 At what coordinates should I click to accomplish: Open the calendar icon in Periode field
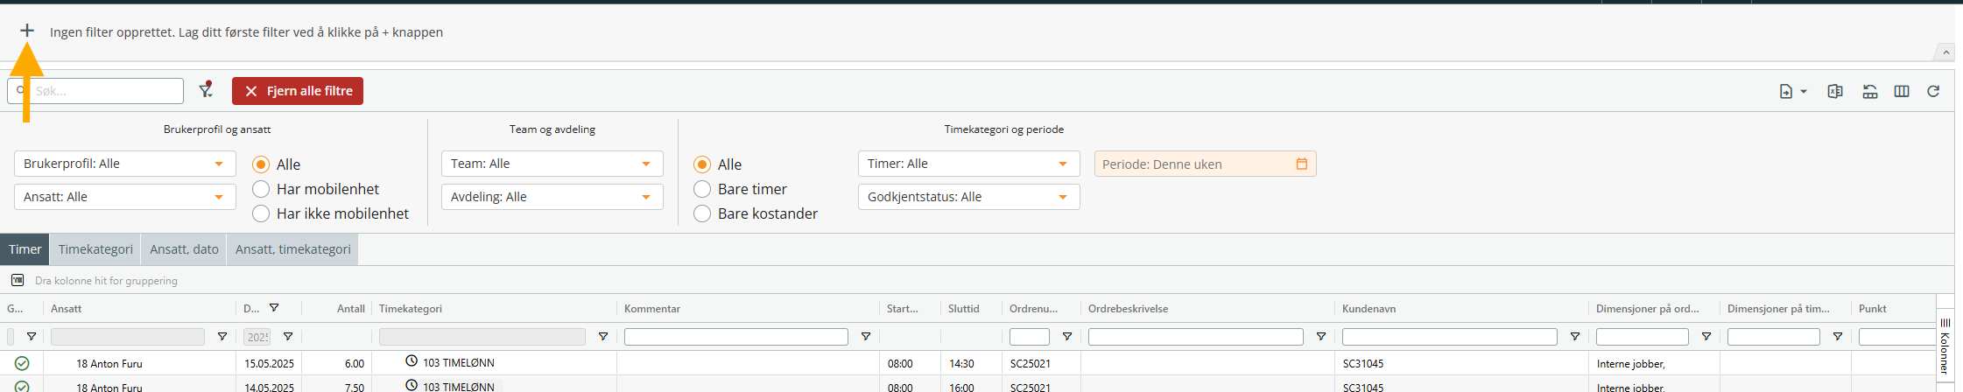point(1301,164)
